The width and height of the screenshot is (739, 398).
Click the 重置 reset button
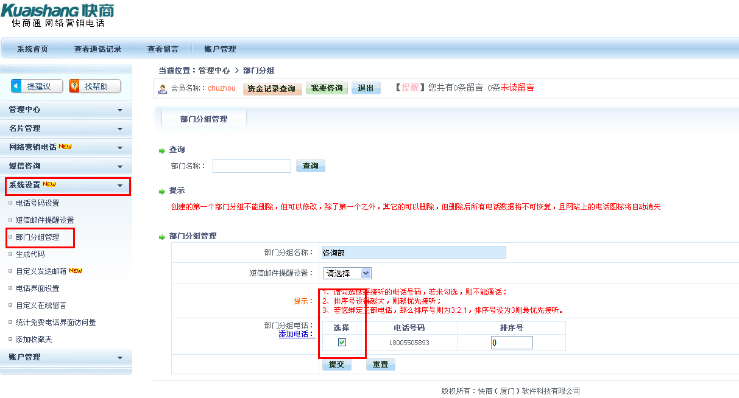click(x=380, y=365)
